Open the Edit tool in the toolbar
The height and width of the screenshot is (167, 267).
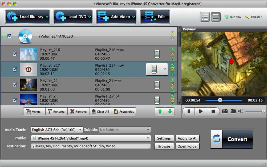[x=155, y=16]
